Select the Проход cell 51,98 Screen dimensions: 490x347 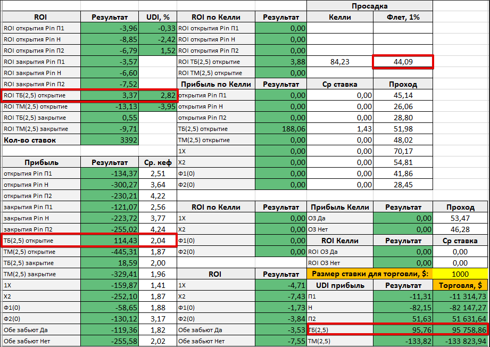403,129
